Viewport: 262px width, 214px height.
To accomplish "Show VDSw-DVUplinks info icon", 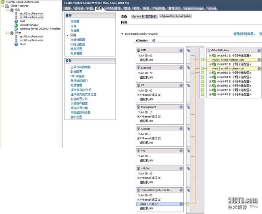I will pyautogui.click(x=259, y=50).
